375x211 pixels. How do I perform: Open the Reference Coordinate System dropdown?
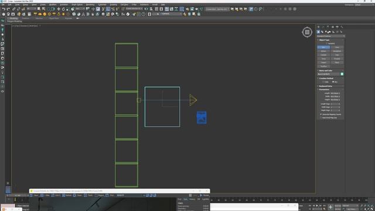[x=81, y=9]
